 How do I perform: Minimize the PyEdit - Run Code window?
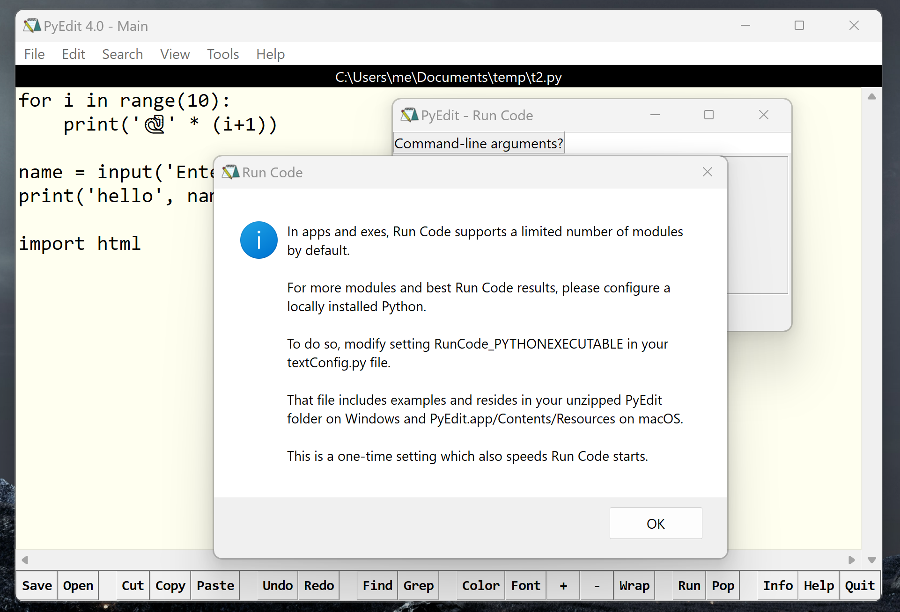[x=655, y=115]
